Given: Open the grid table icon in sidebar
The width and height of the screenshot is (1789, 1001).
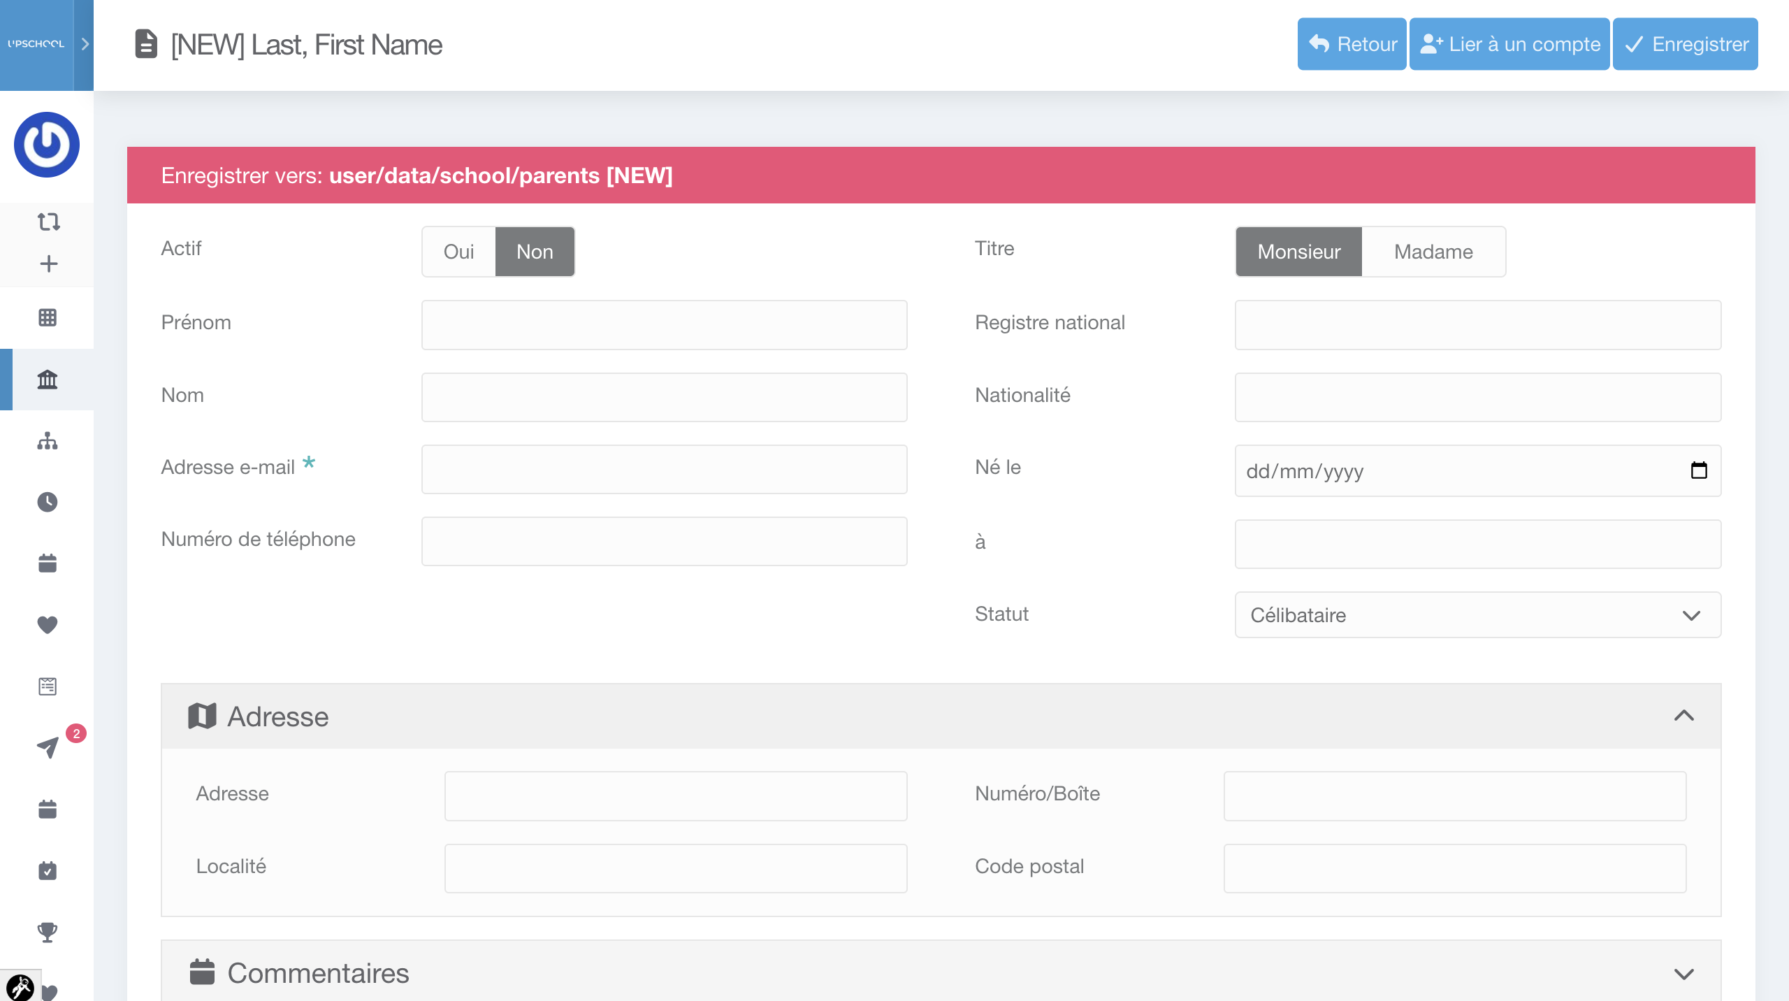Looking at the screenshot, I should pyautogui.click(x=48, y=317).
